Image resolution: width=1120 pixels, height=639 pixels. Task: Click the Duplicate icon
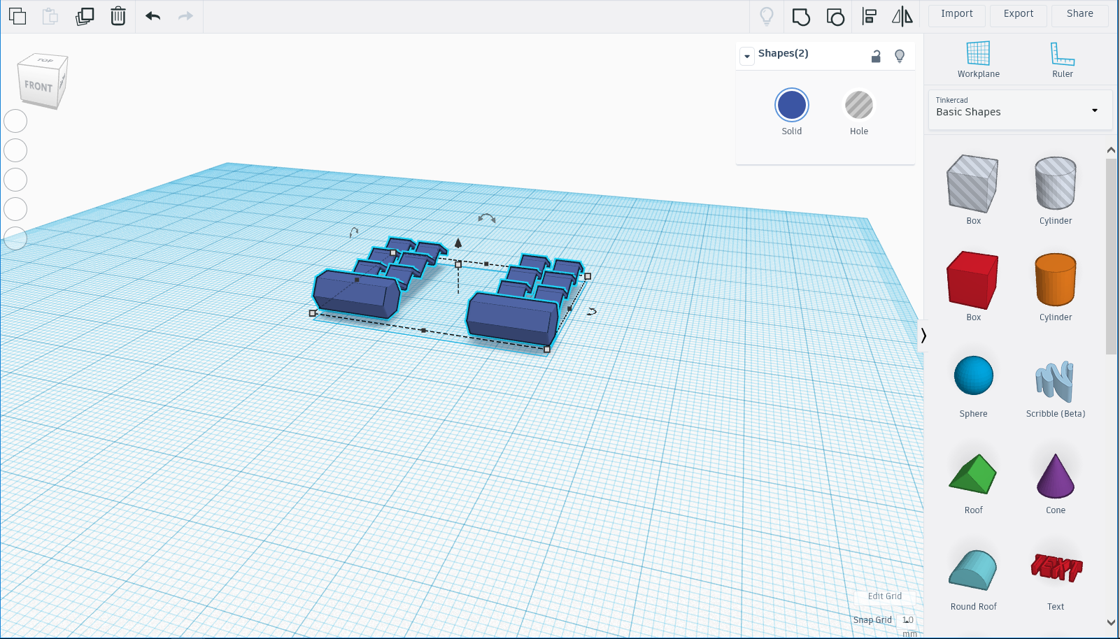(x=83, y=16)
